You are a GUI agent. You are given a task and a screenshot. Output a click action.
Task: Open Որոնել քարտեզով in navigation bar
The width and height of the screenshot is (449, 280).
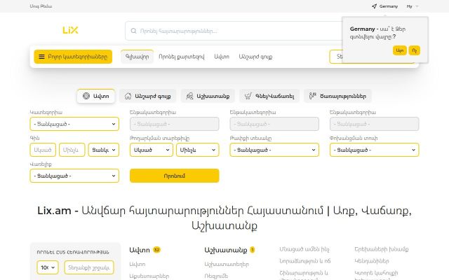182,57
